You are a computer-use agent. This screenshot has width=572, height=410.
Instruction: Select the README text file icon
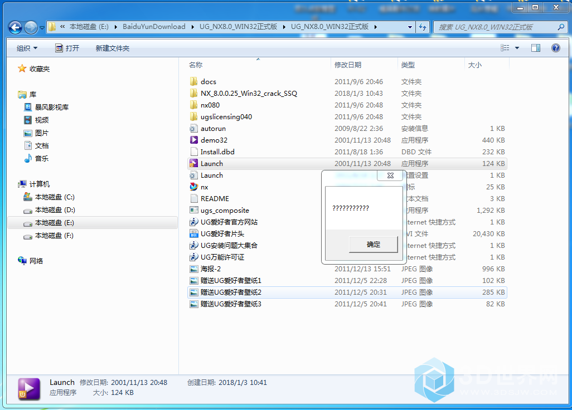click(x=193, y=199)
